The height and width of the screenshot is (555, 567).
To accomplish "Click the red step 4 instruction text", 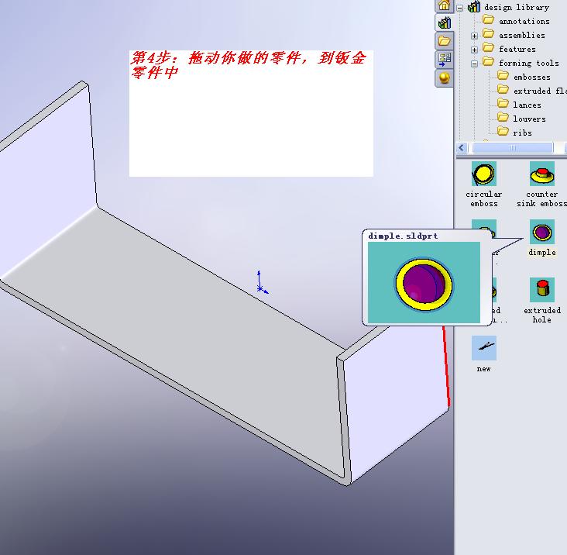I will [249, 65].
